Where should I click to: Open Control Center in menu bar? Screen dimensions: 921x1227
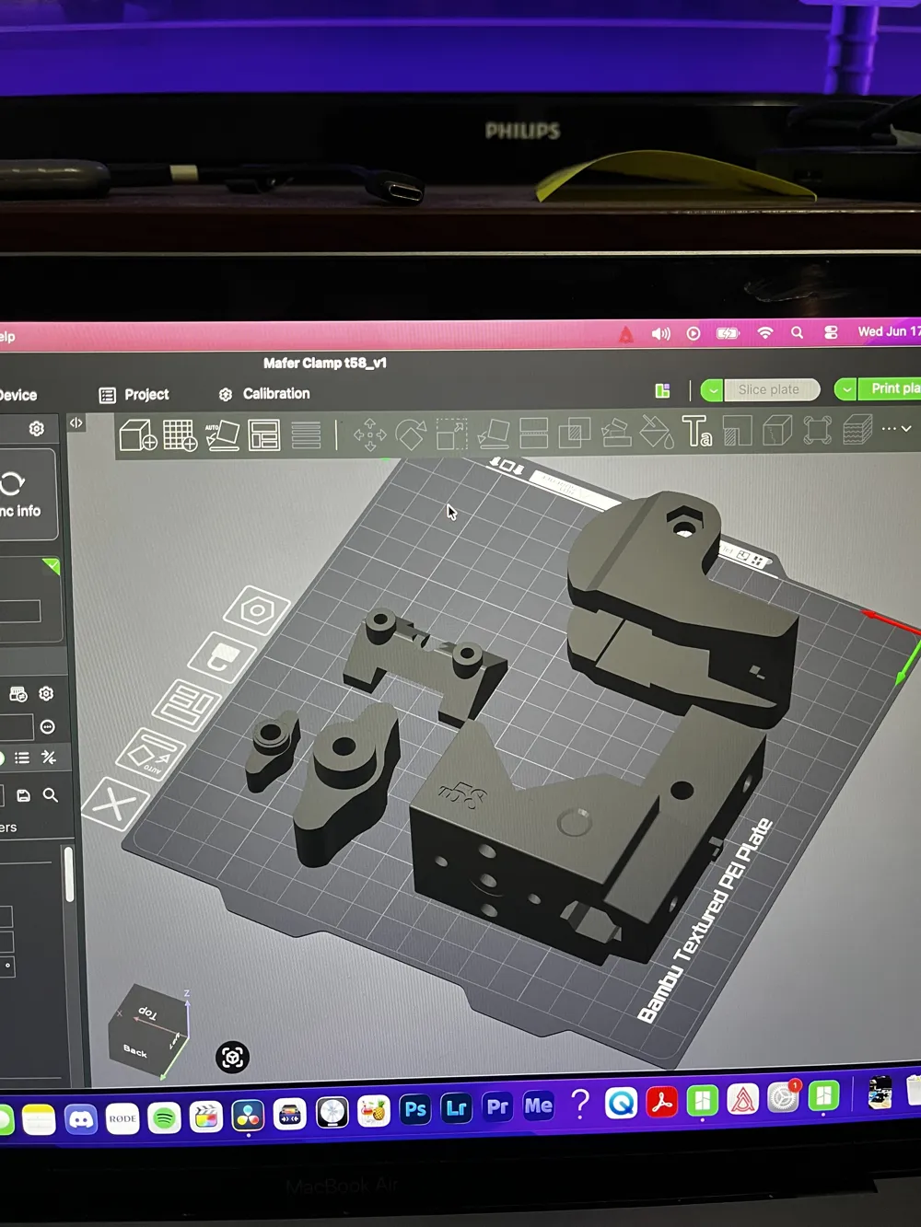coord(831,333)
